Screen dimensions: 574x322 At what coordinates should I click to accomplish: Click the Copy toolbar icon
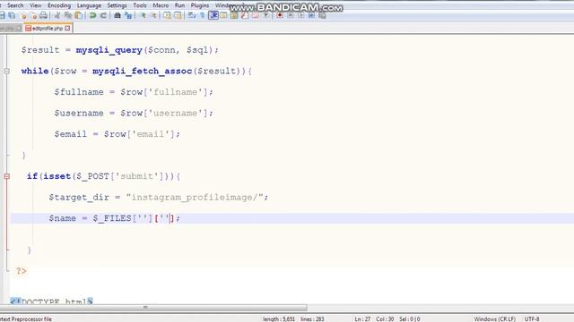[68, 15]
